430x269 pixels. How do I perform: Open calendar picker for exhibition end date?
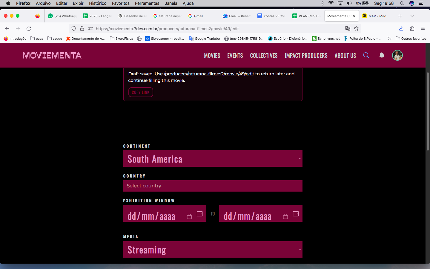296,214
